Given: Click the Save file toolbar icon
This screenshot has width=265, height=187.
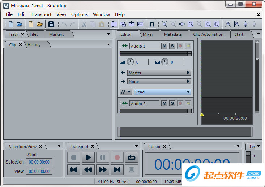Looking at the screenshot, I should tap(51, 24).
